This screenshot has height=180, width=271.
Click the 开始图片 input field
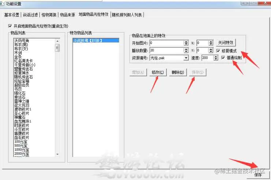coord(167,43)
